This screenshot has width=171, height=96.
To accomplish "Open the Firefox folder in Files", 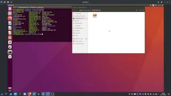I will pos(95,15).
